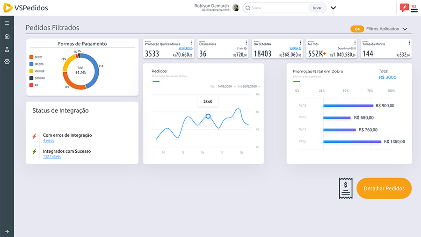Open the Loja Shopping Iguatemi store selector

(216, 10)
